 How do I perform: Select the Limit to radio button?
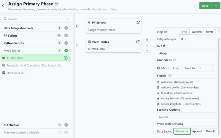[x=182, y=68]
